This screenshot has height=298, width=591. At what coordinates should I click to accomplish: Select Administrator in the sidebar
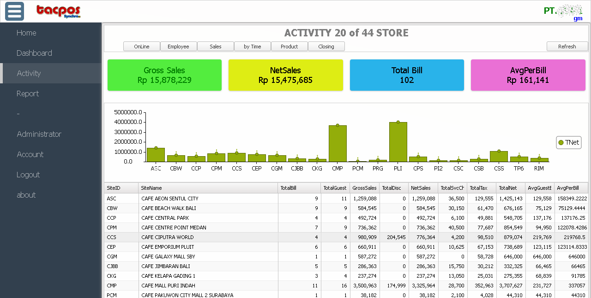coord(39,134)
